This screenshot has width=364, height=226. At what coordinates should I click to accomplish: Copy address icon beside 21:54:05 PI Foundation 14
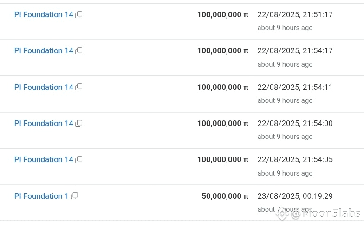click(x=79, y=159)
